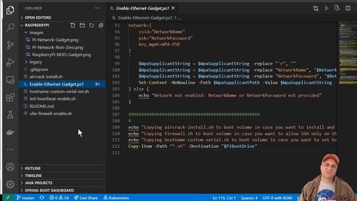
Task: Open the Remote Explorer view
Action: pos(10,80)
